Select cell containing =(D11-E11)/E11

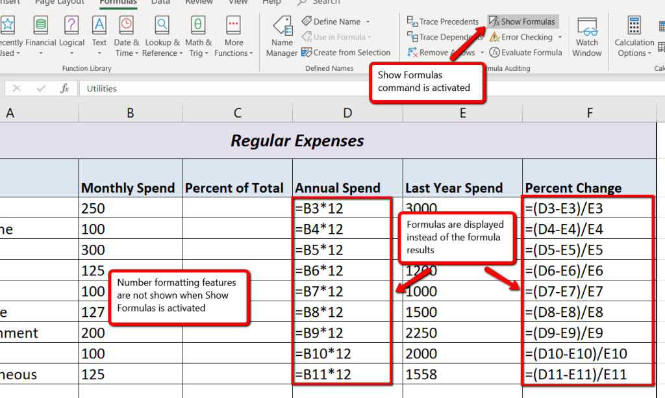[x=590, y=374]
